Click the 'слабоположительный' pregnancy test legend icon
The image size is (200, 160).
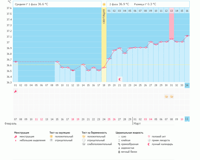pyautogui.click(x=83, y=144)
